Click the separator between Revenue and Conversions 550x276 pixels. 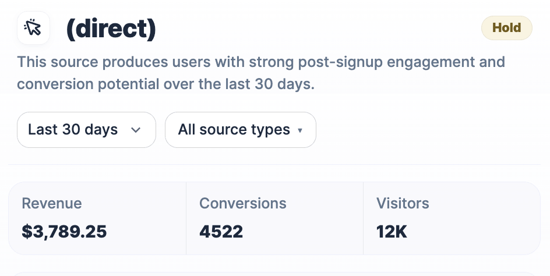[186, 218]
